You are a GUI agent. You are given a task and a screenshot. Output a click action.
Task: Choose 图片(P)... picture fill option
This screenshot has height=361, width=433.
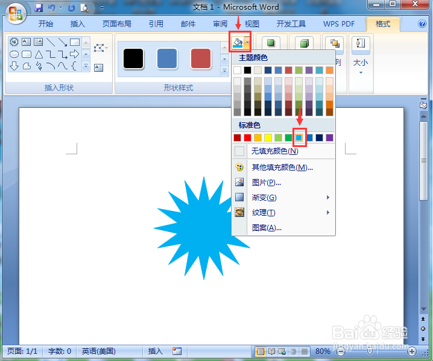[284, 182]
